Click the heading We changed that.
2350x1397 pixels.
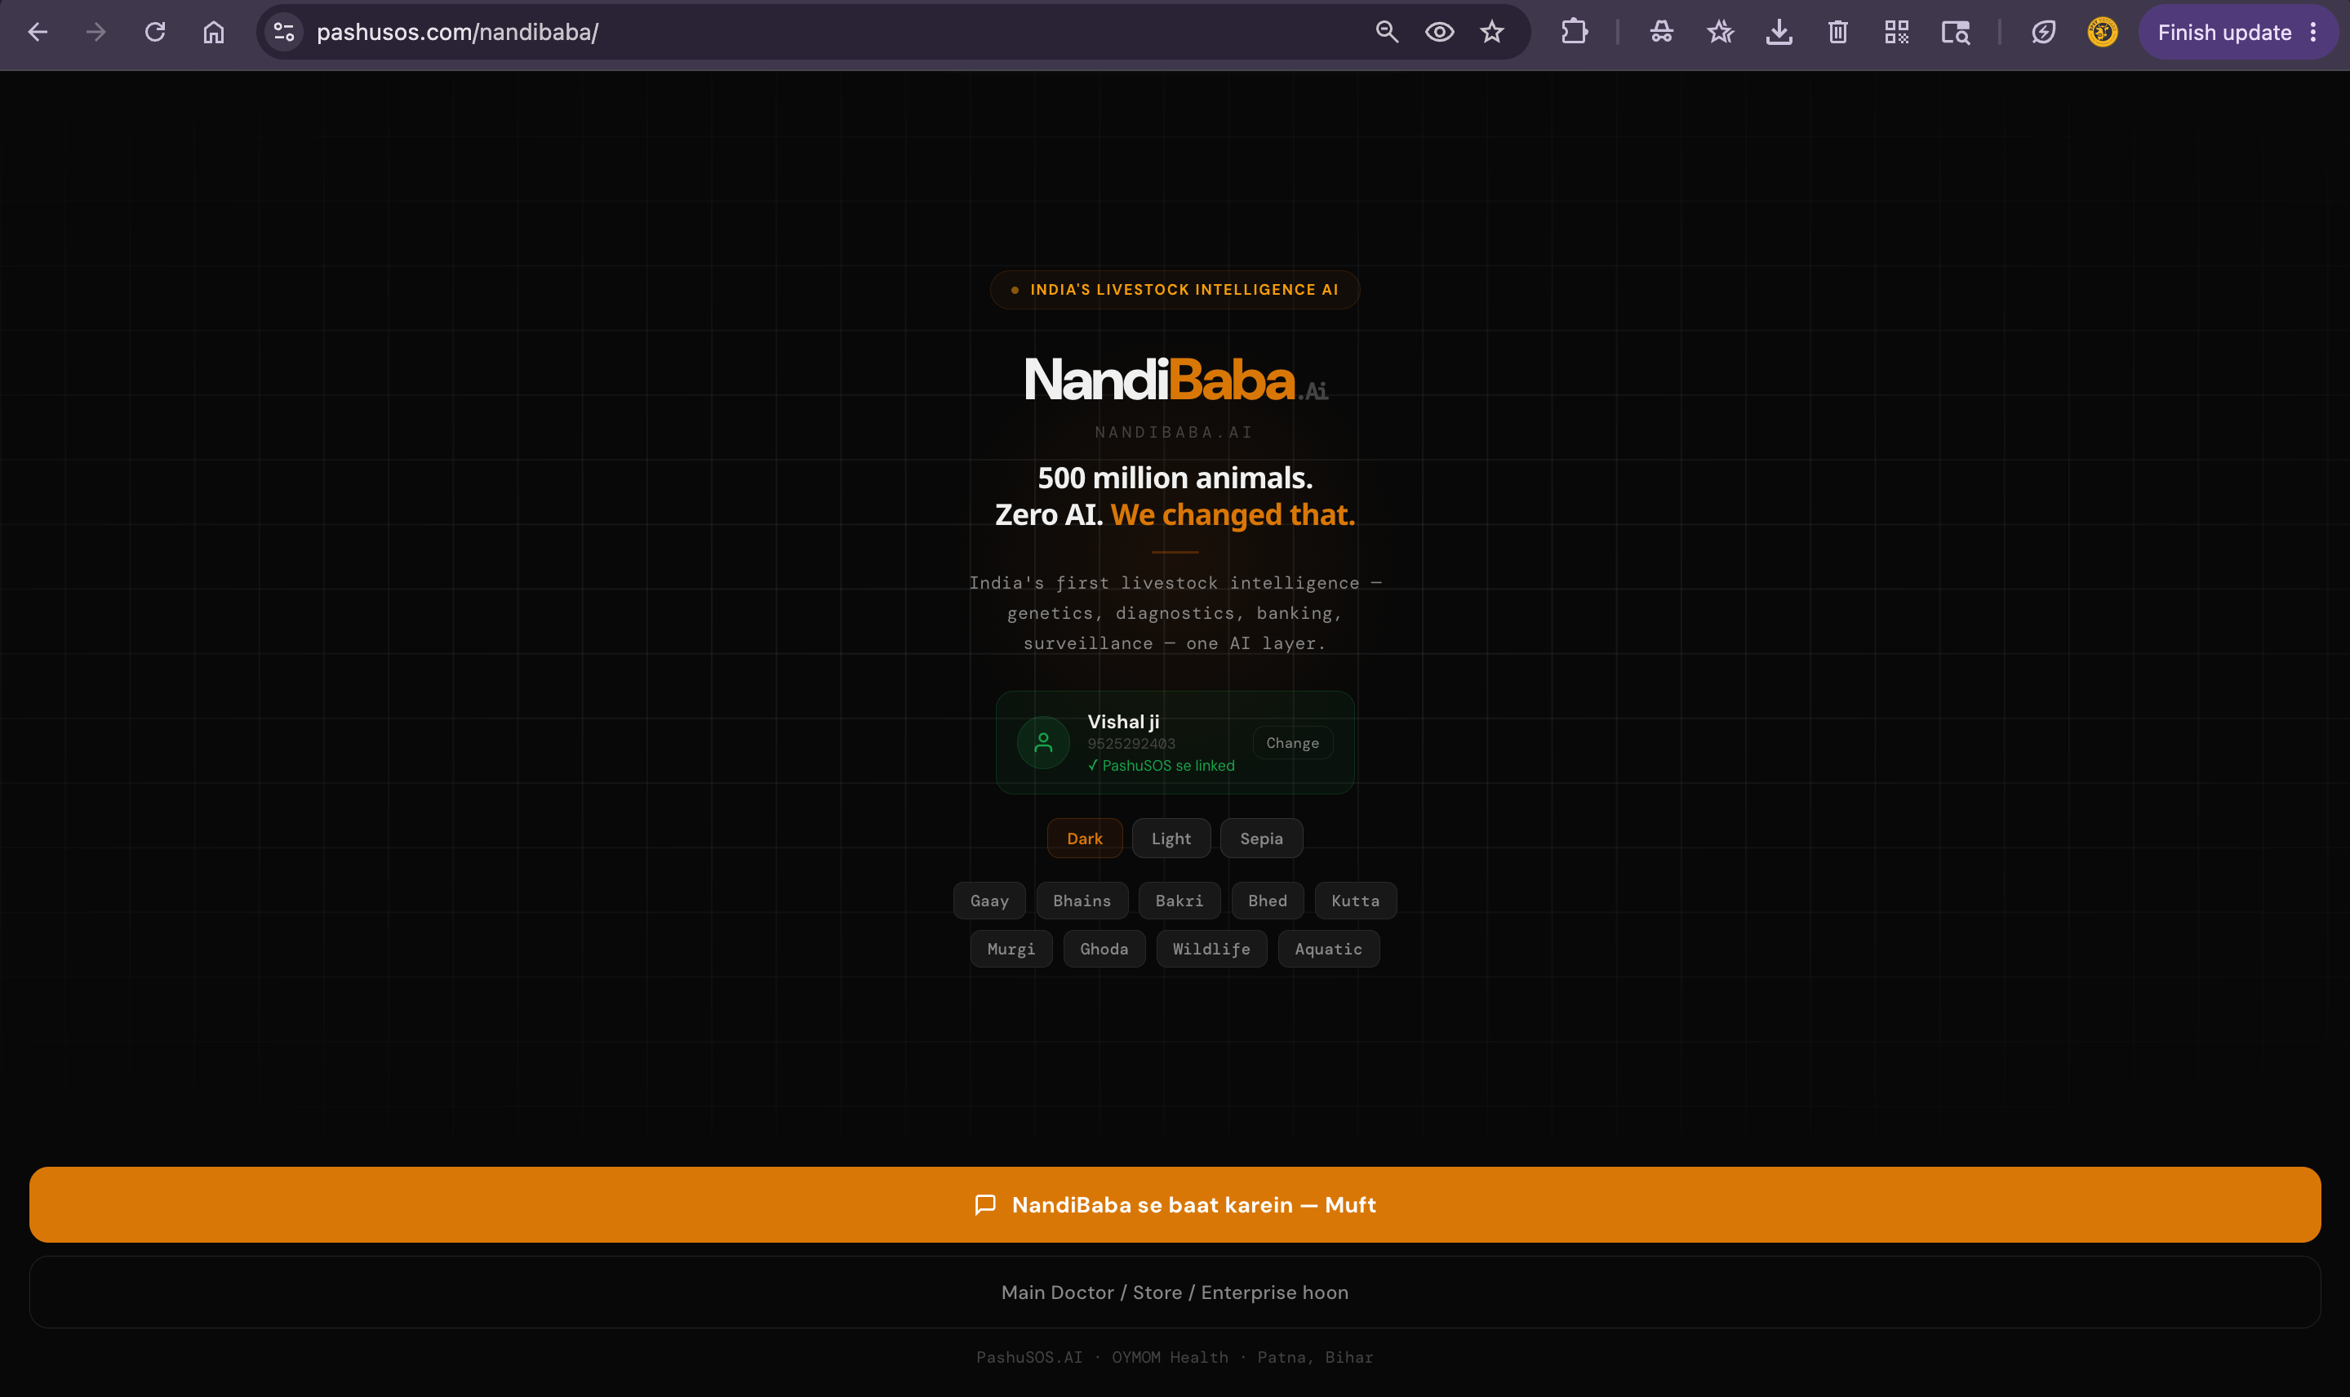click(x=1232, y=515)
